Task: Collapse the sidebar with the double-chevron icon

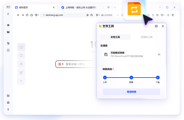Action: pyautogui.click(x=8, y=14)
